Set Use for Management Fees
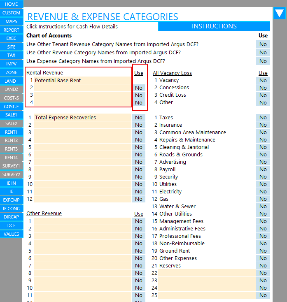This screenshot has height=302, width=287. tap(263, 221)
